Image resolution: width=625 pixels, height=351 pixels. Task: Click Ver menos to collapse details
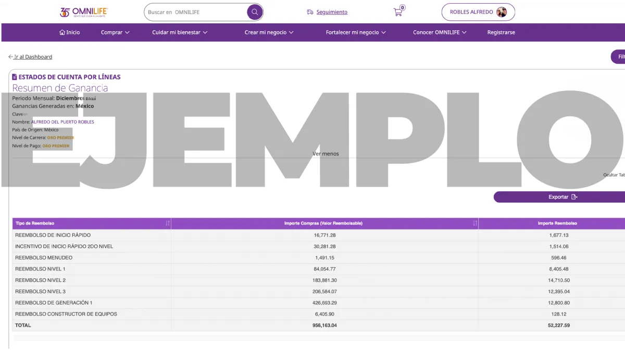pos(326,153)
